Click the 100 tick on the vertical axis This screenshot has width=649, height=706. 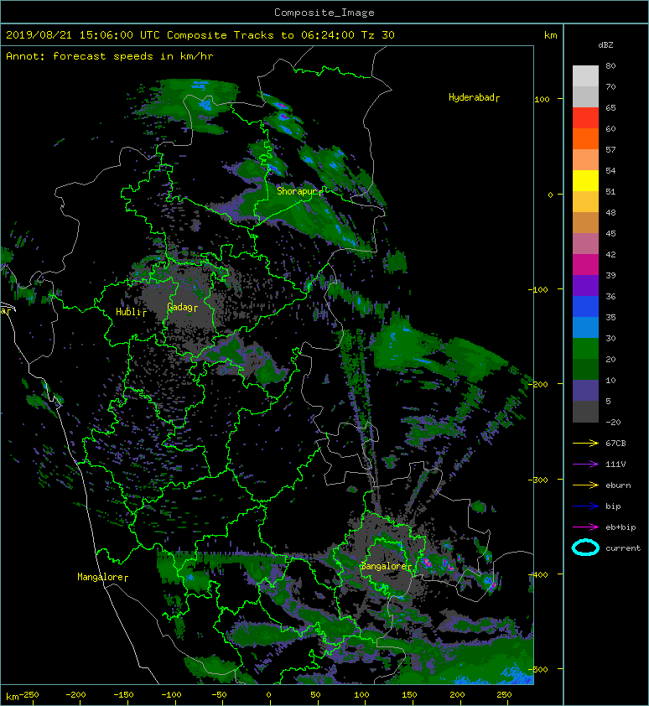coord(542,100)
